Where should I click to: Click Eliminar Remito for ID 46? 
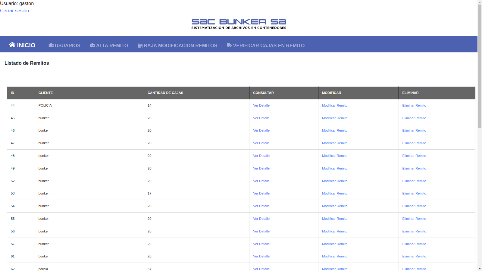tap(414, 130)
